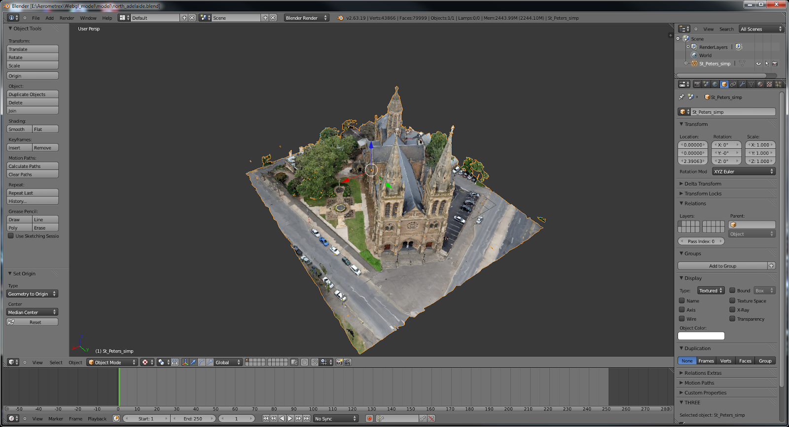This screenshot has height=427, width=789.
Task: Open the Modifiers wrench tab
Action: pyautogui.click(x=742, y=84)
